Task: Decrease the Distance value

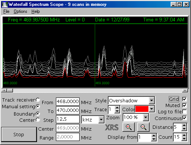Action: tap(184, 129)
